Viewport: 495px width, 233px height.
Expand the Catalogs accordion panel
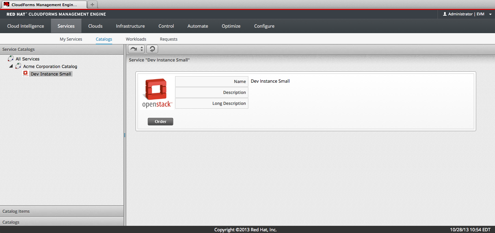[x=62, y=222]
